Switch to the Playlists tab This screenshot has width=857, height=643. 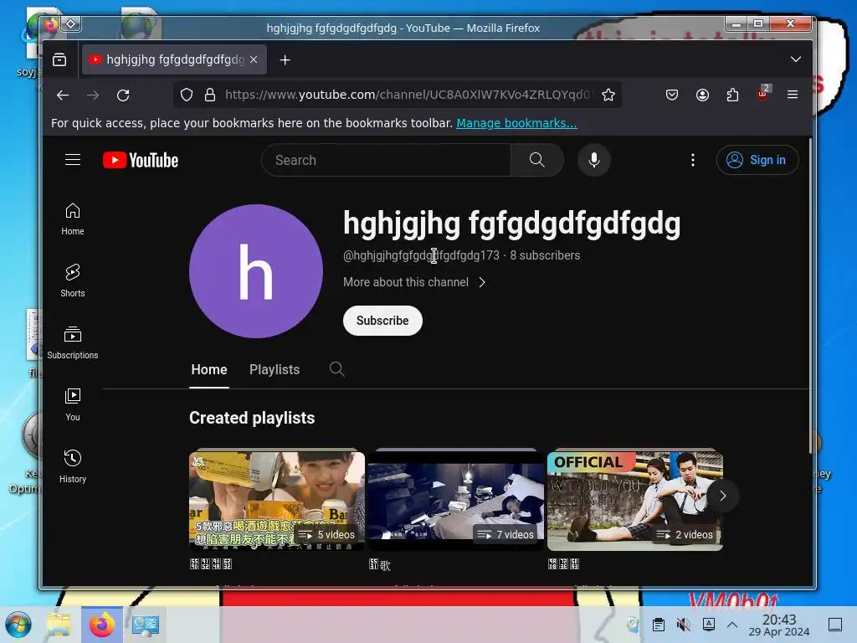275,369
